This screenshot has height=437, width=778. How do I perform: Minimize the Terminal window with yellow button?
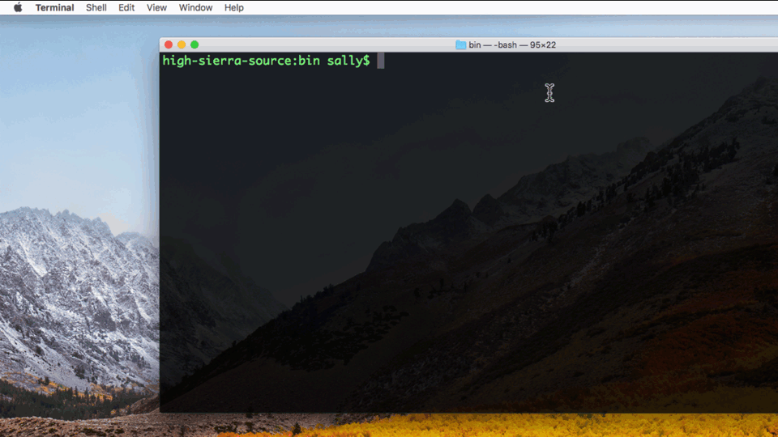tap(182, 45)
